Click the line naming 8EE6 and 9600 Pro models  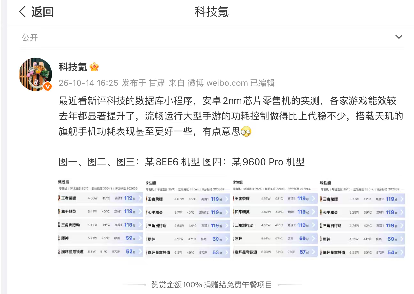tap(182, 162)
